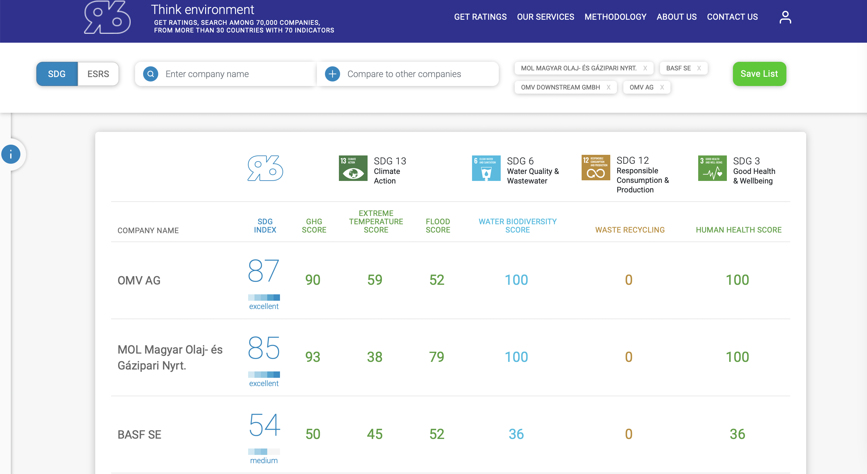
Task: Remove the OMV AG company chip
Action: click(x=662, y=87)
